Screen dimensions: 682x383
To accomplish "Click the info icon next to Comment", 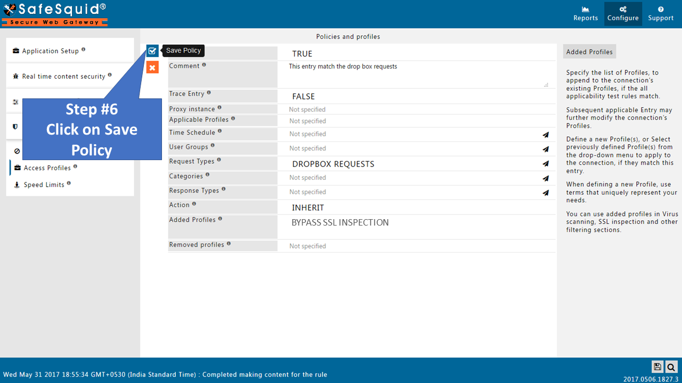I will tap(204, 64).
